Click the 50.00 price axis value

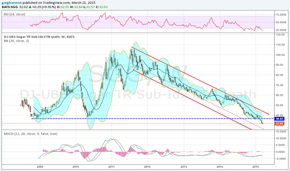tap(279, 105)
